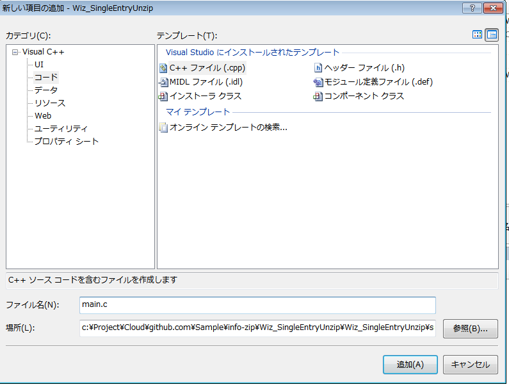Click the 場所 location path field
Viewport: 509px width, 389px height.
coord(257,328)
